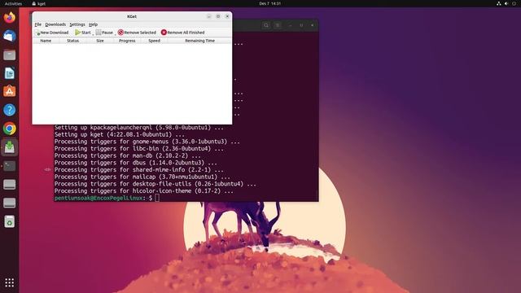Open the File menu in KGet
The image size is (521, 293).
pos(38,24)
